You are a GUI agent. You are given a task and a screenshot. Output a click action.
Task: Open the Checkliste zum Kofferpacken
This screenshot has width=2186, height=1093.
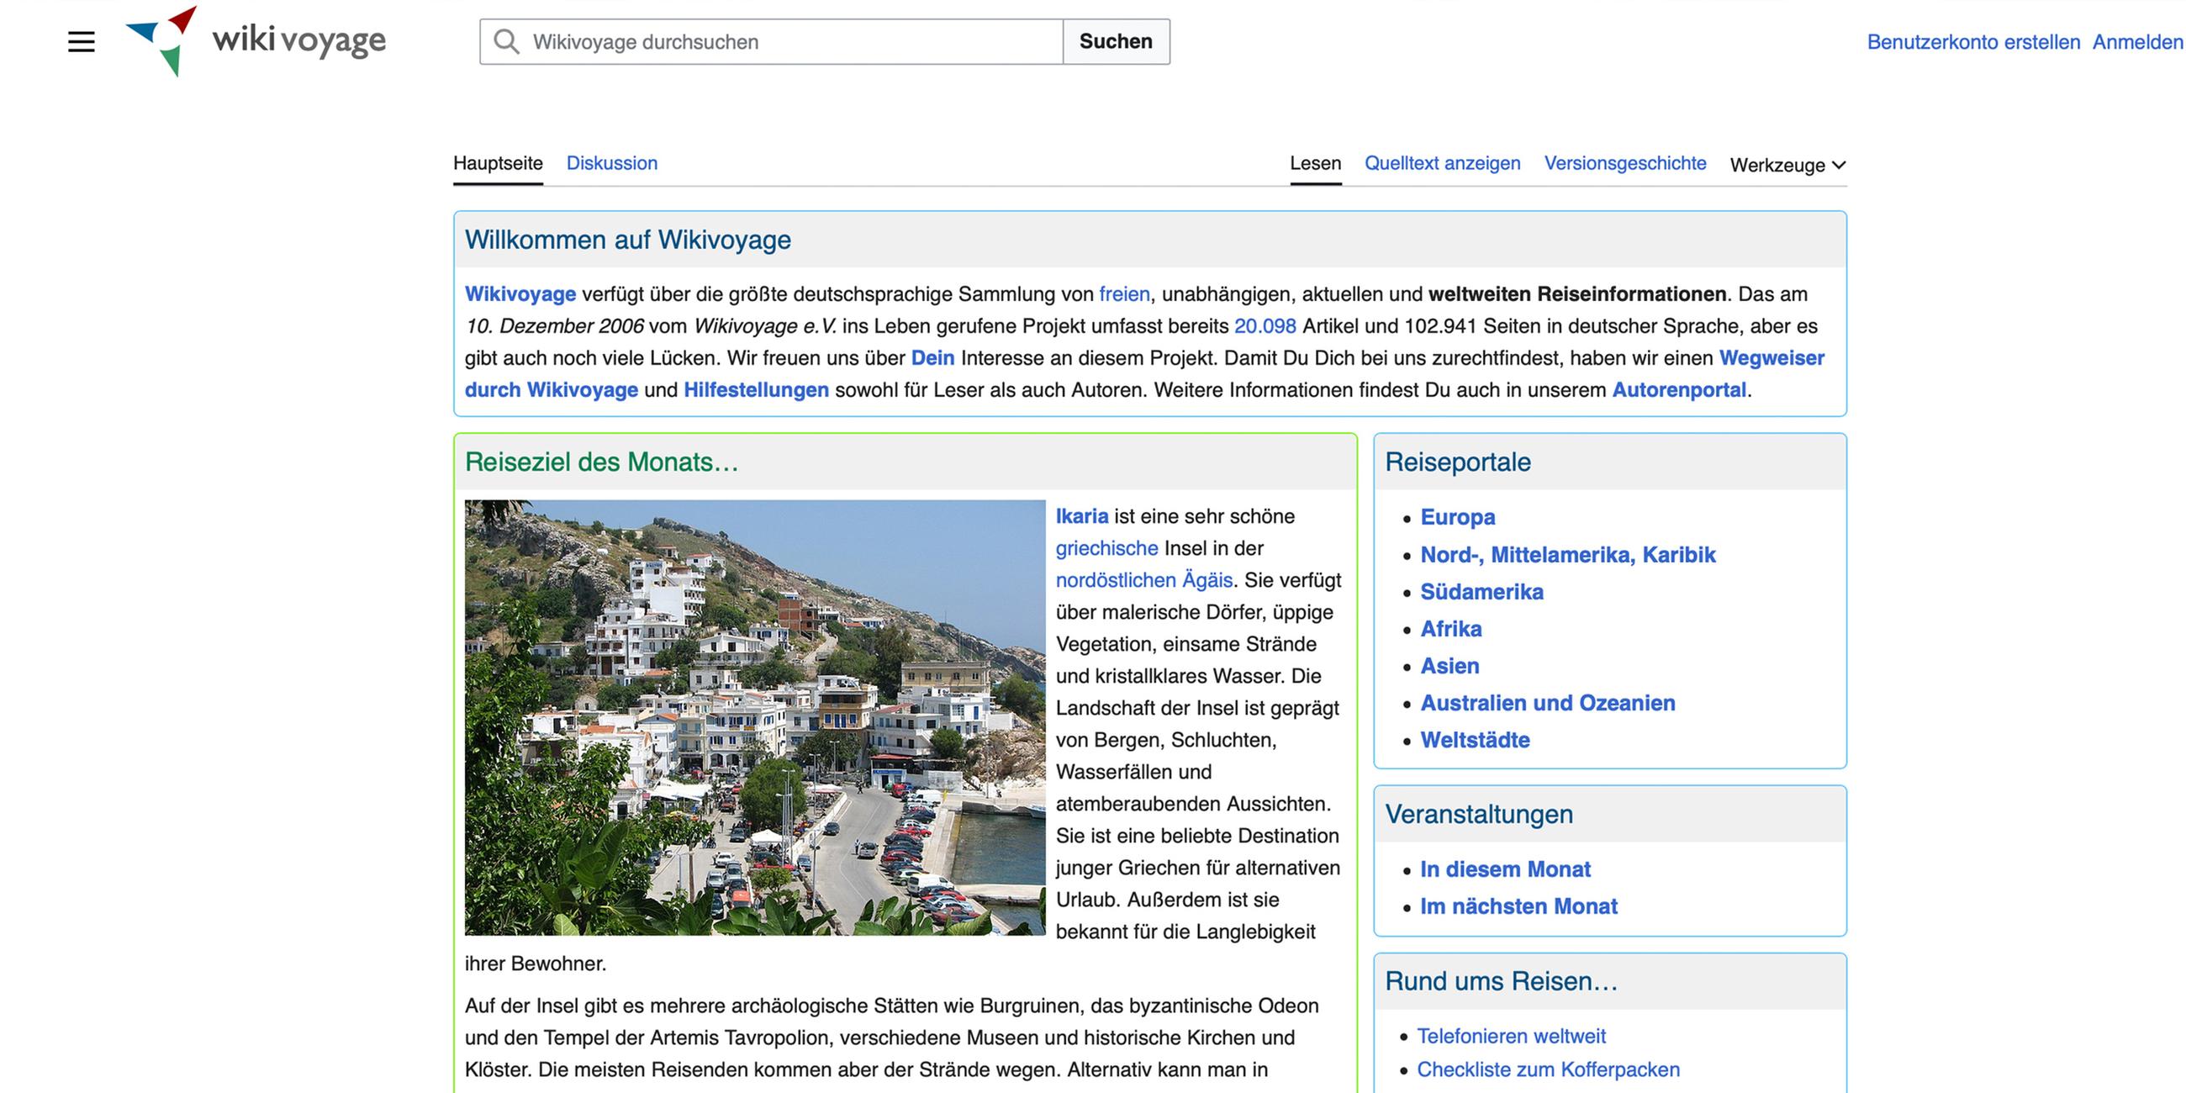coord(1549,1069)
